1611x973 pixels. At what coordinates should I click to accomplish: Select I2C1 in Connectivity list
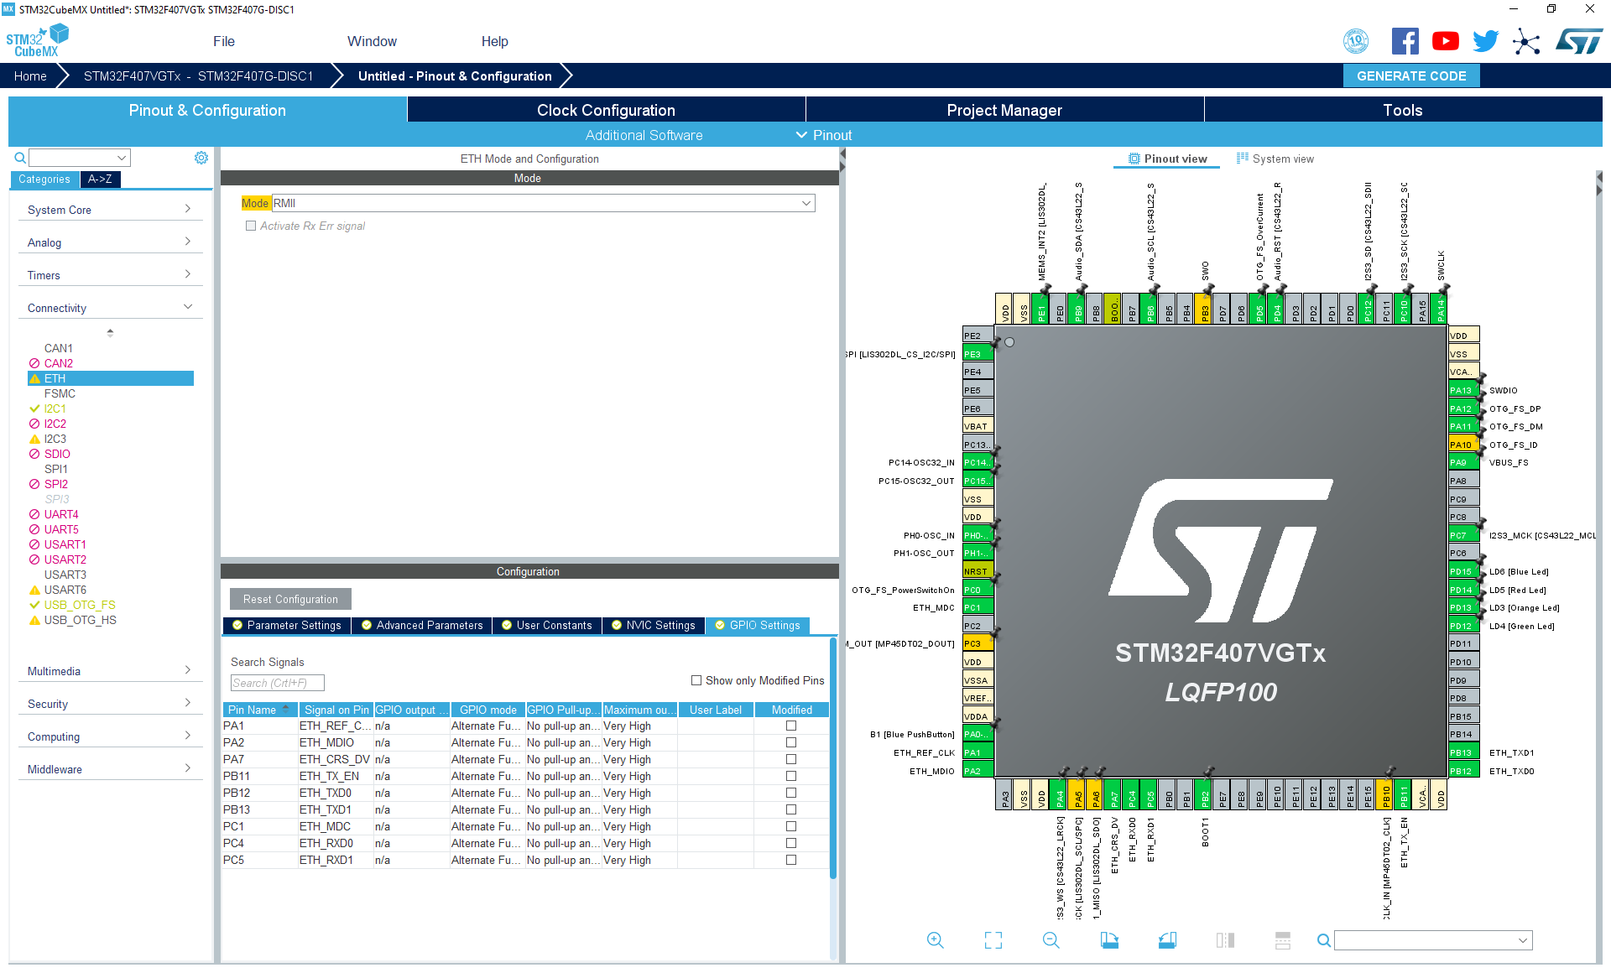click(55, 408)
